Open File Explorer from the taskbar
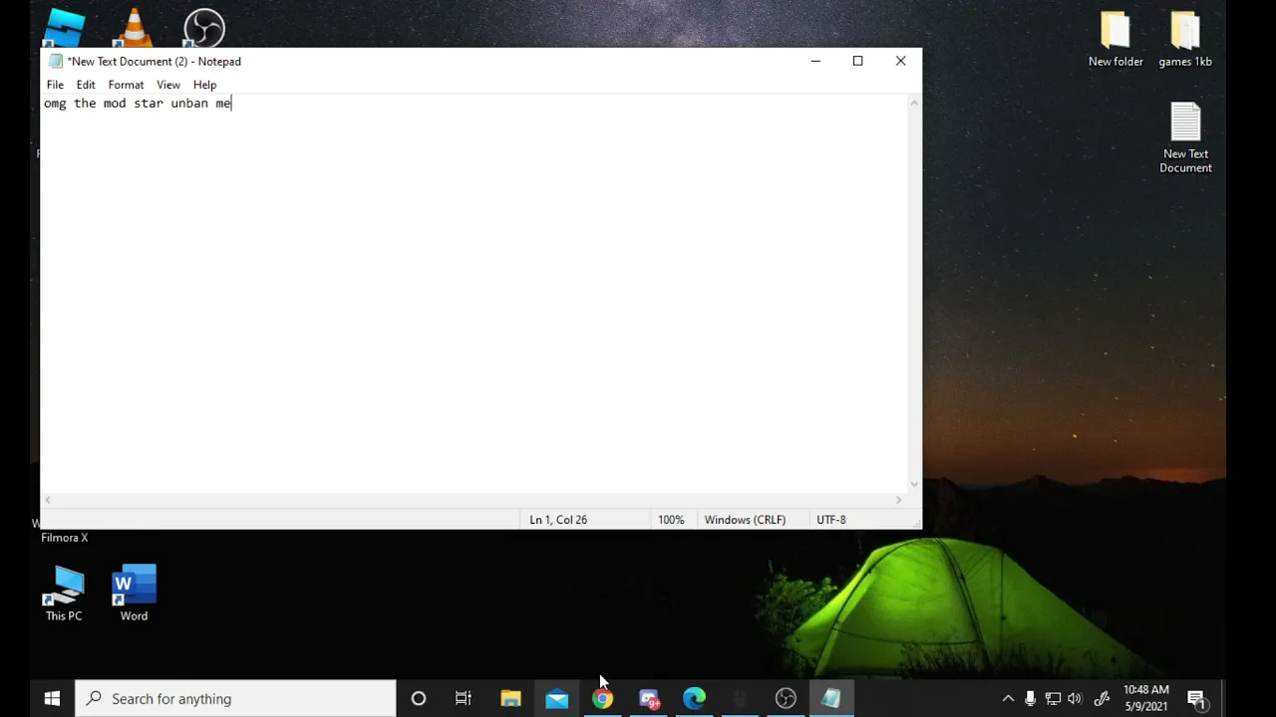 (x=510, y=699)
